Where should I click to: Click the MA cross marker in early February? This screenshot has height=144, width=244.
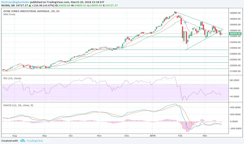click(185, 23)
